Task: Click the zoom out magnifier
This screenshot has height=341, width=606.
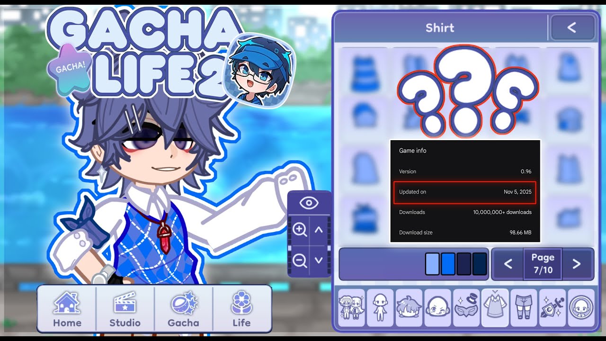Action: 299,260
